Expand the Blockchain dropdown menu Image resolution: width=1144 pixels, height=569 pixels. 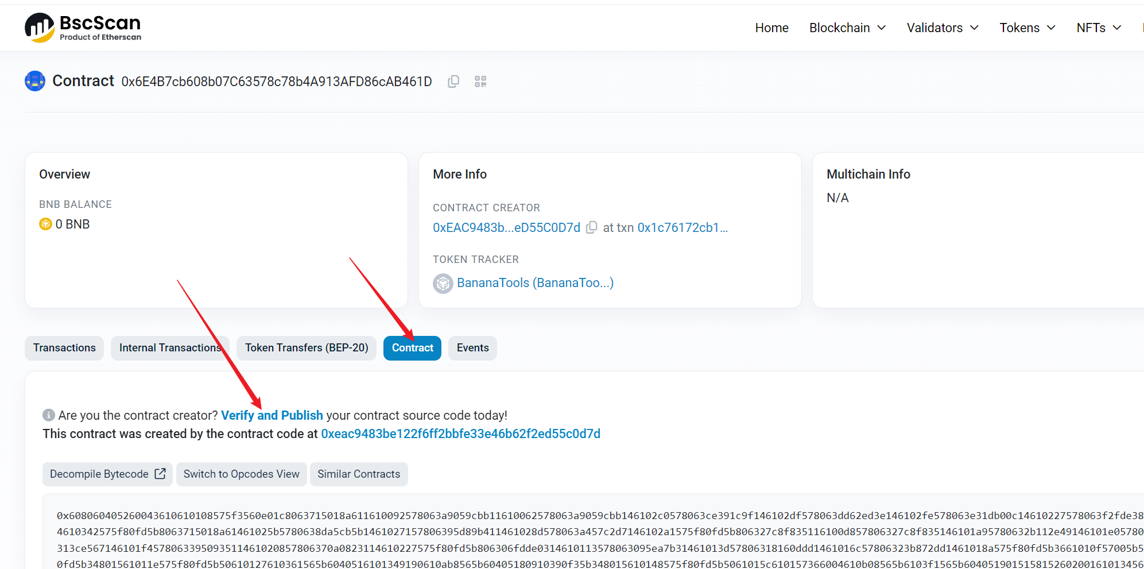point(847,28)
